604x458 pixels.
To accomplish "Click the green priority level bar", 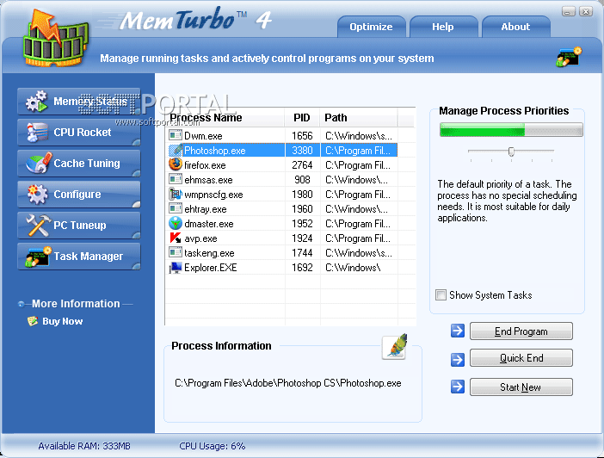I will click(x=511, y=129).
